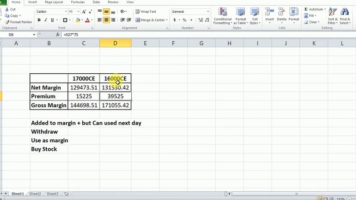Screen dimensions: 356x200
Task: Open AutoSum dropdown arrow
Action: click(325, 9)
